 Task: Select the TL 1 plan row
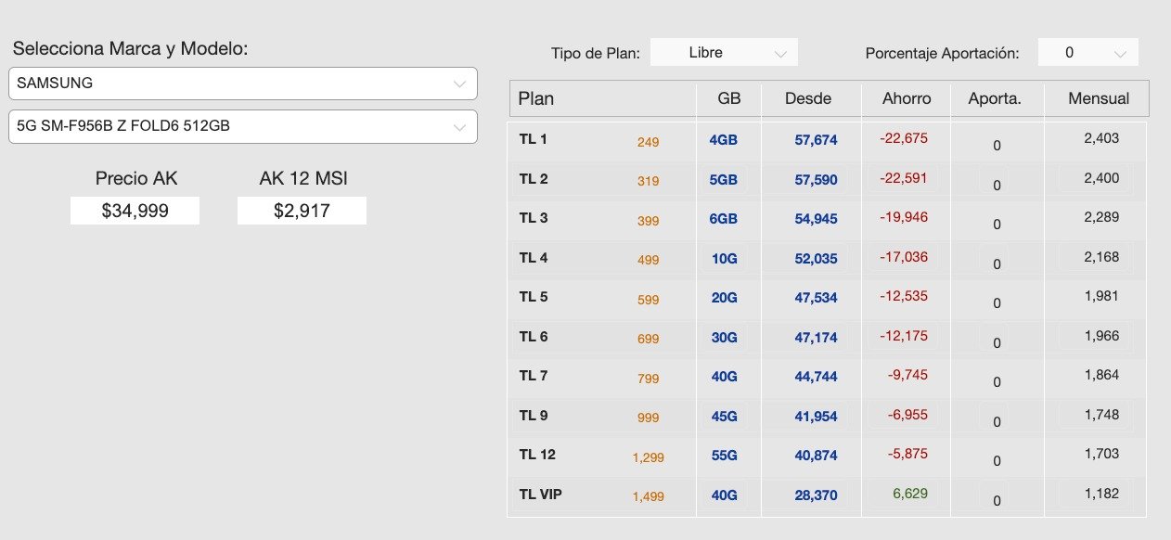tap(827, 141)
